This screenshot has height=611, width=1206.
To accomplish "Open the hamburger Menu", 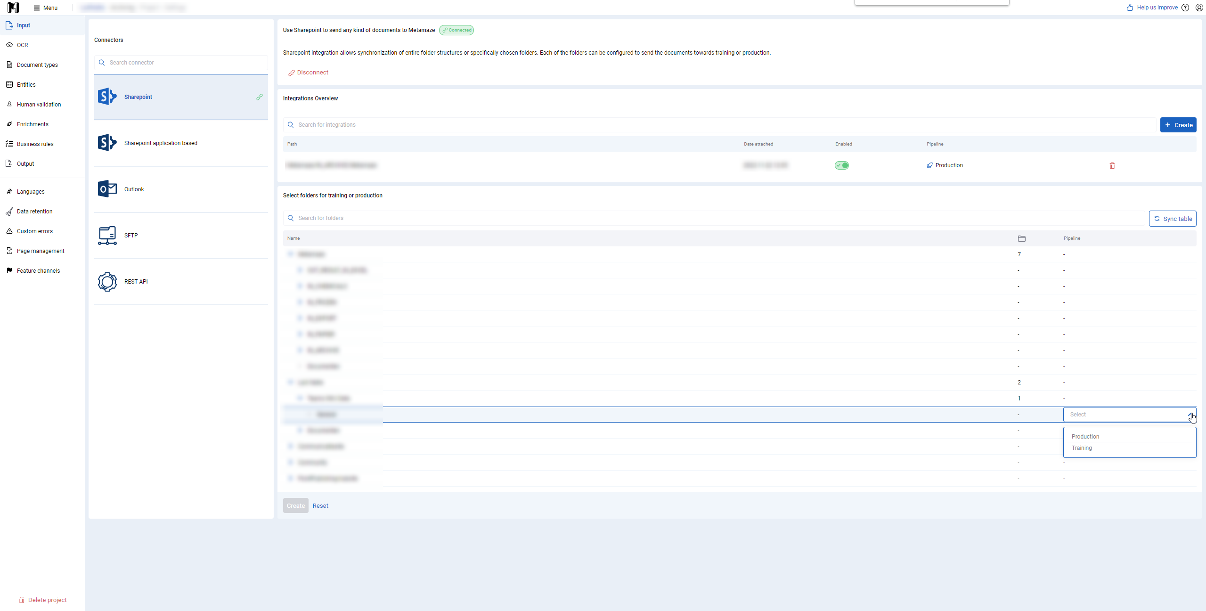I will coord(46,8).
